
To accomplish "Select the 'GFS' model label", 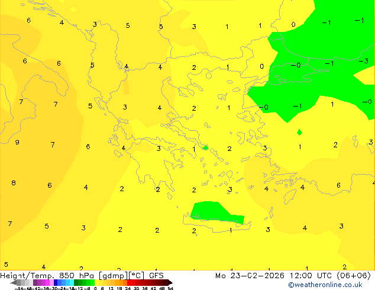I will point(156,276).
